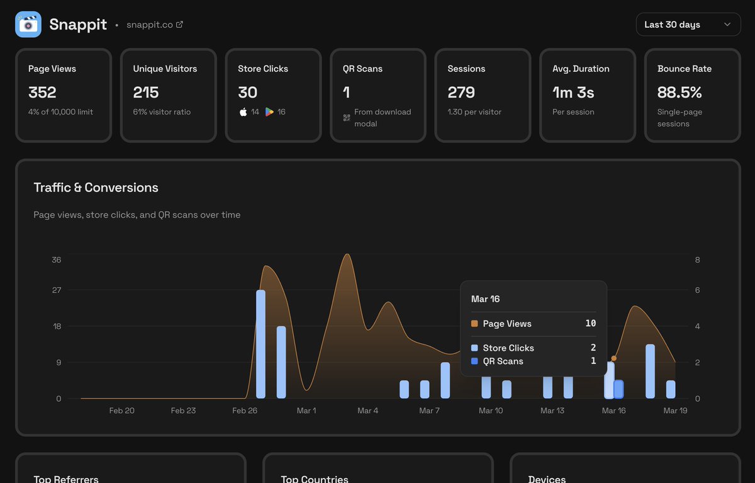Click the Snappit title text
Image resolution: width=755 pixels, height=483 pixels.
(x=78, y=25)
